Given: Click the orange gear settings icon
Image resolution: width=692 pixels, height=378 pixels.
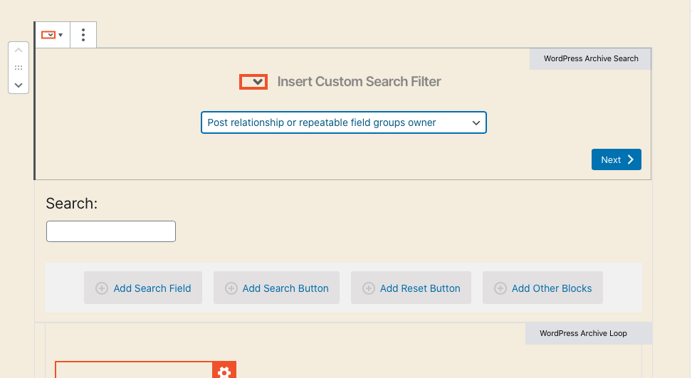Looking at the screenshot, I should point(224,370).
